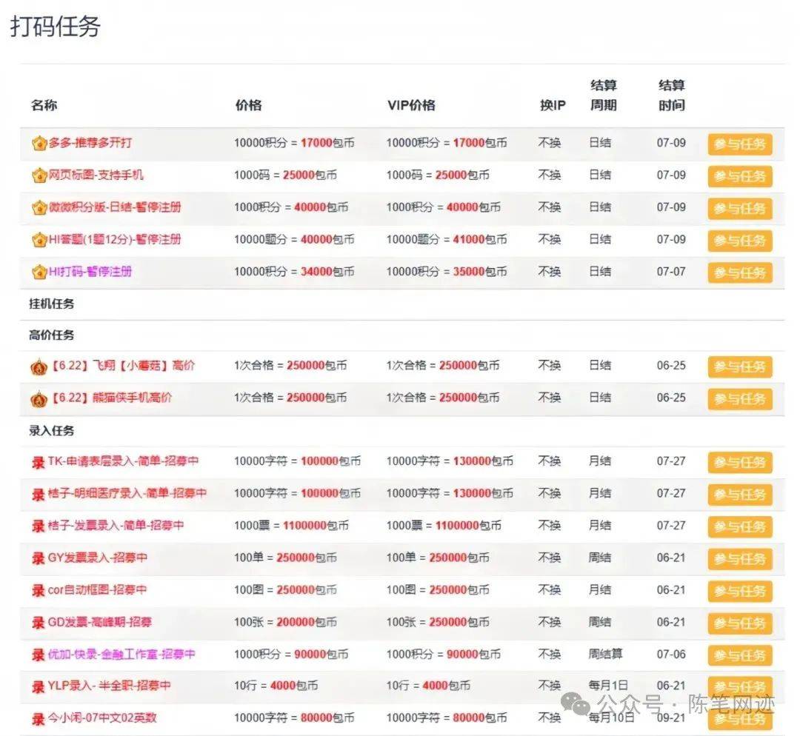This screenshot has height=736, width=800.
Task: Click the red crown icon beside 飞翔【小蘑菇】高价
Action: pos(39,367)
